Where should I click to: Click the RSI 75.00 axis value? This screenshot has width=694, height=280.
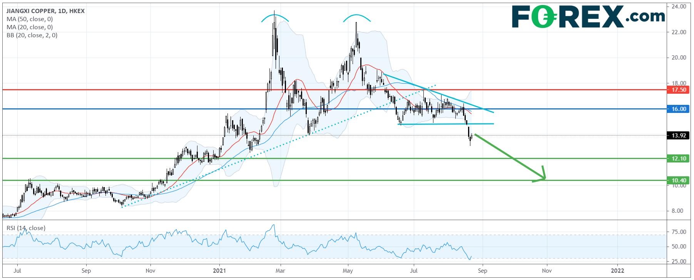(679, 232)
